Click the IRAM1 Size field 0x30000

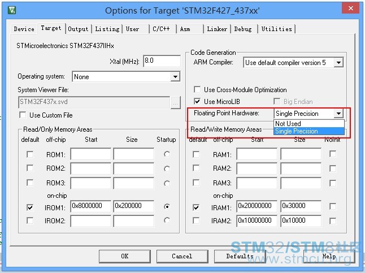(x=301, y=206)
